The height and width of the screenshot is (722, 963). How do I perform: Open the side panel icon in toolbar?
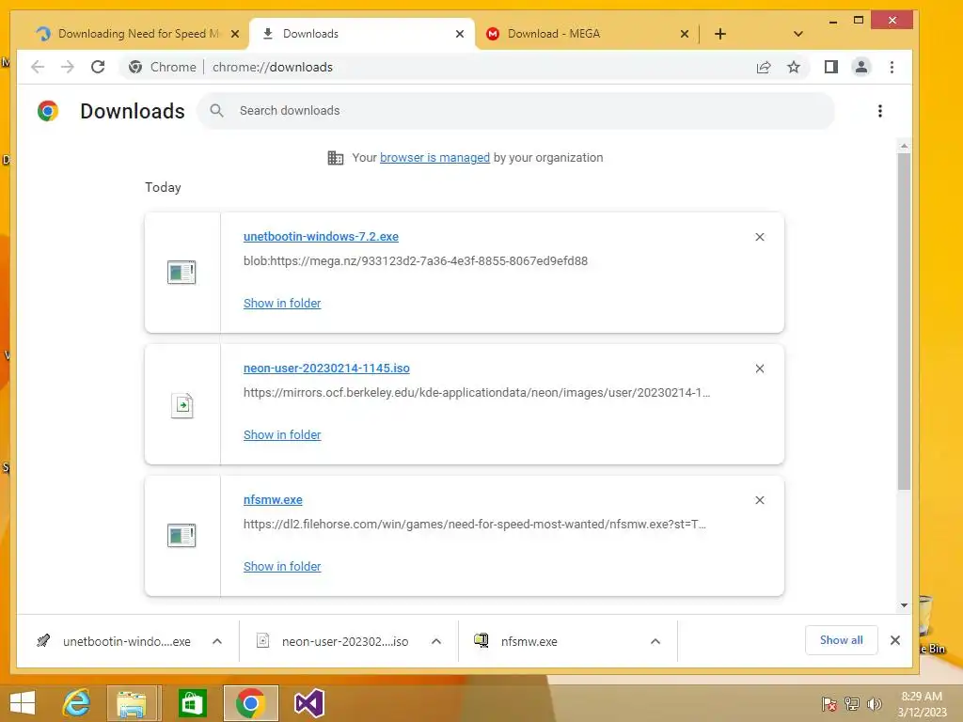(831, 67)
